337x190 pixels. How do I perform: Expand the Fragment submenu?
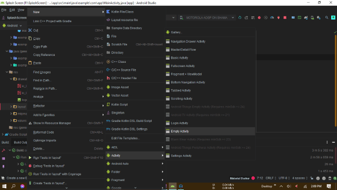point(135,180)
